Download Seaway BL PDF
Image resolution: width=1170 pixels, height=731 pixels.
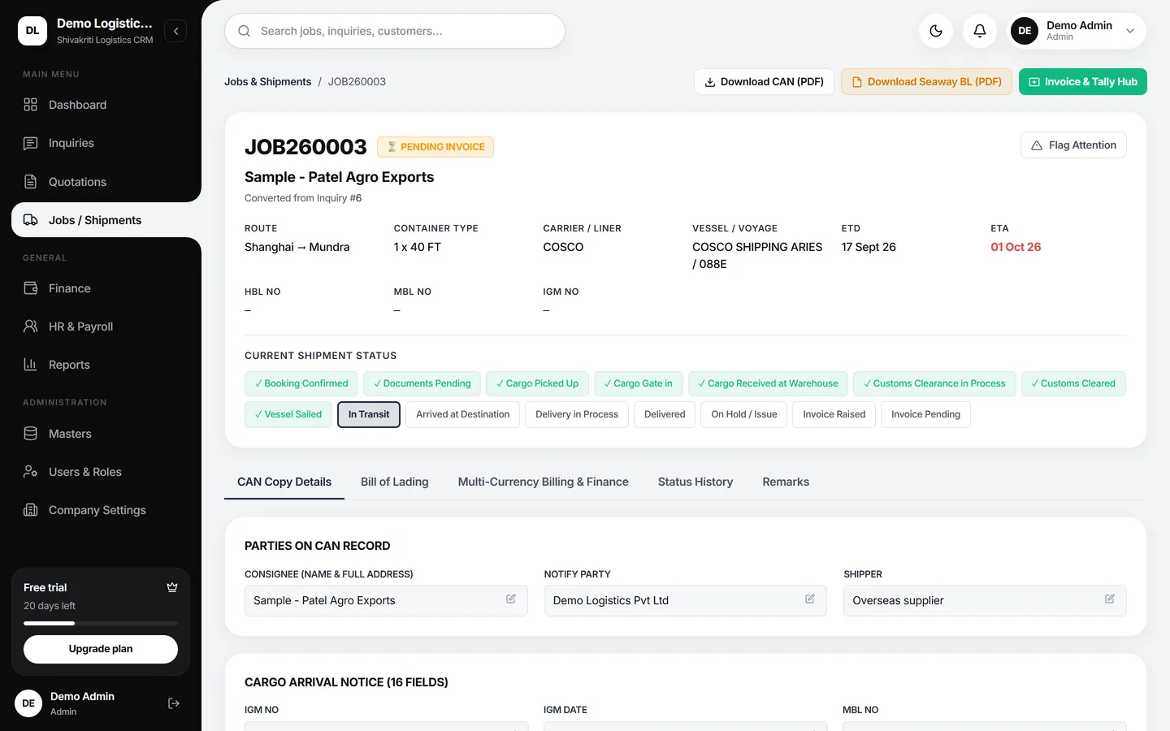[926, 82]
